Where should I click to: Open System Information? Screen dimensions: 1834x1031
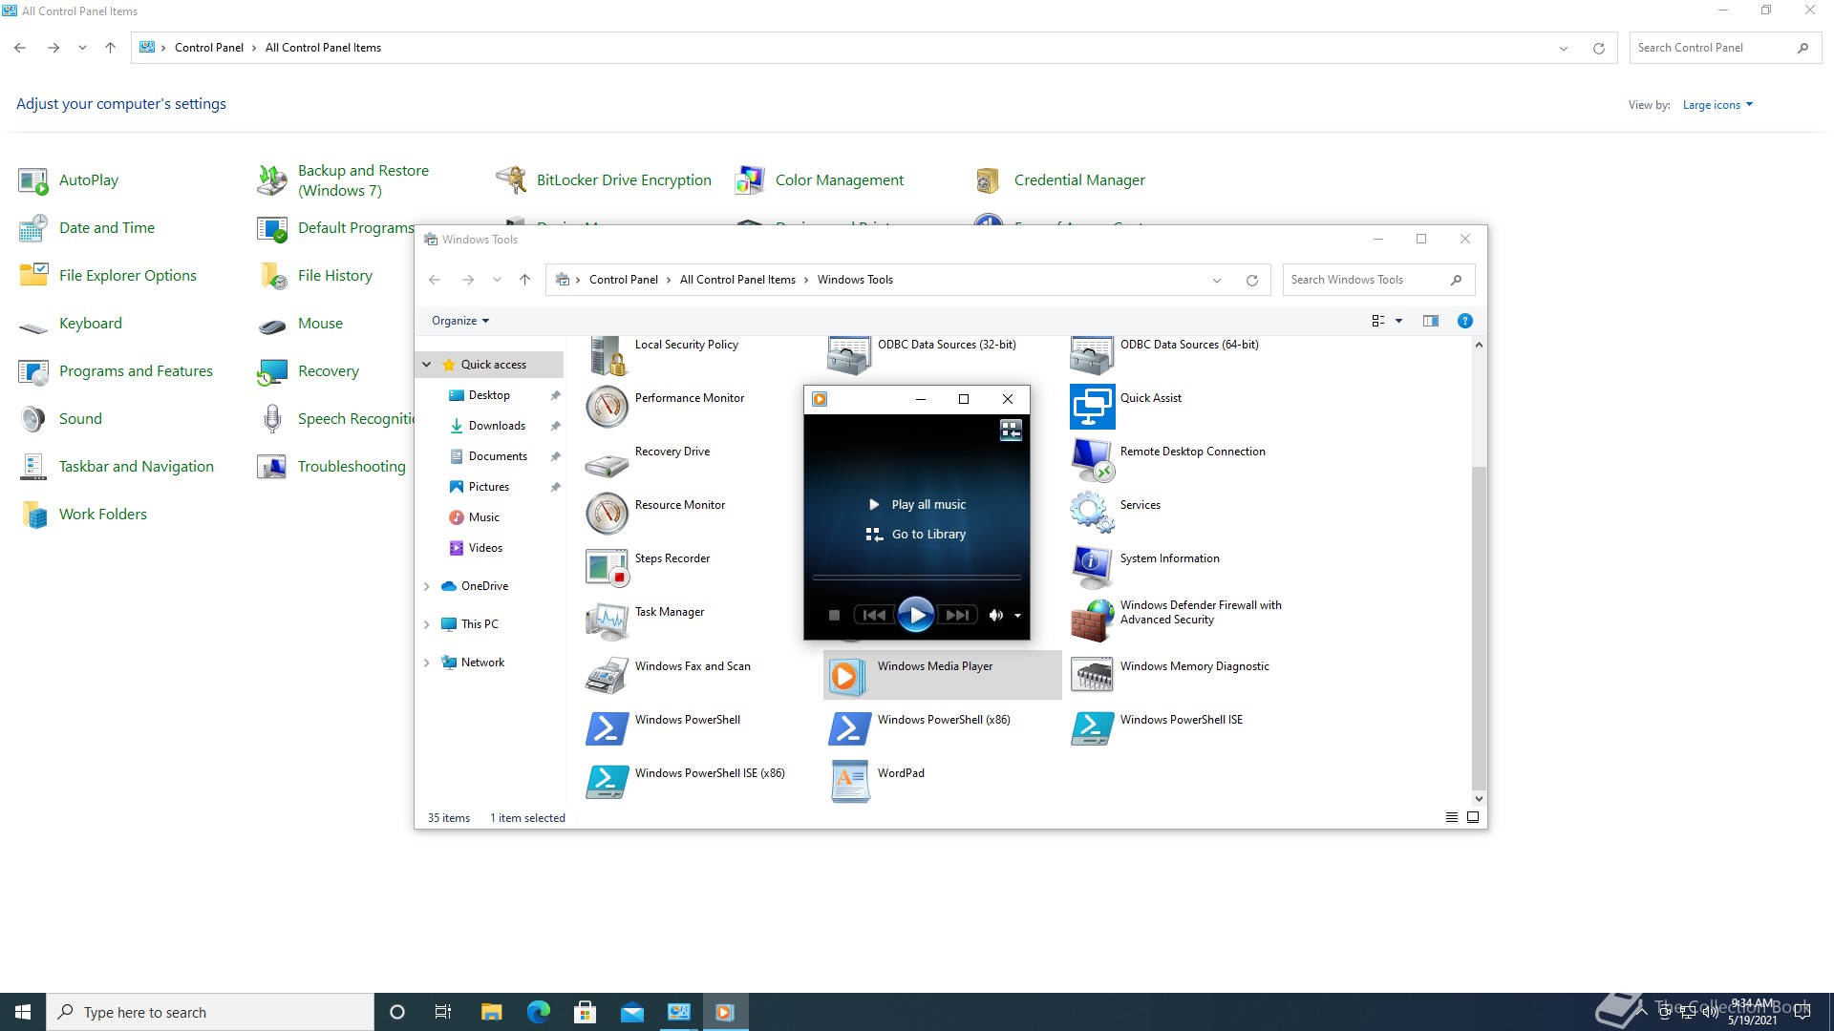click(x=1146, y=567)
